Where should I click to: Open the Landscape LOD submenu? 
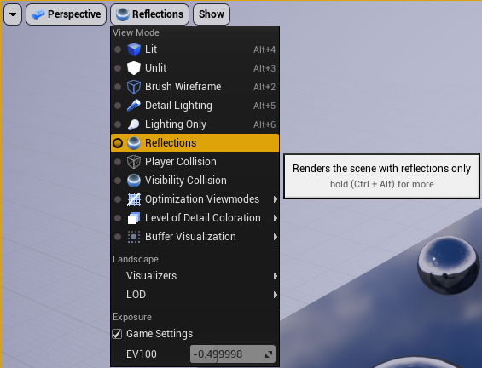point(195,295)
